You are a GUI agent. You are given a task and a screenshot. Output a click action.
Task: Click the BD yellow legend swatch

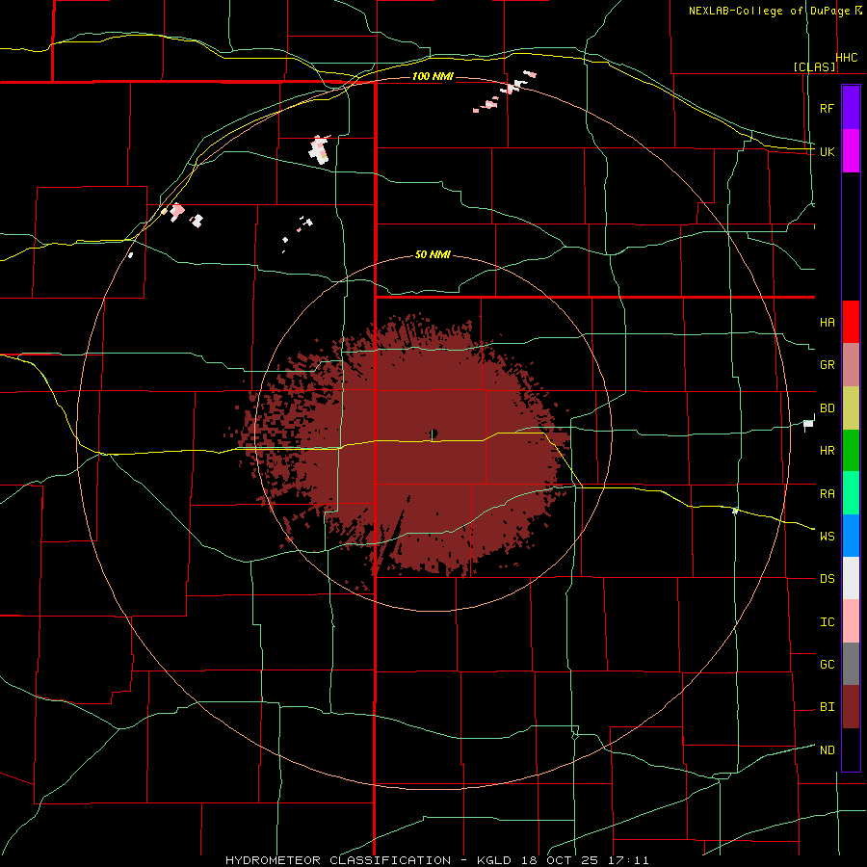[851, 407]
